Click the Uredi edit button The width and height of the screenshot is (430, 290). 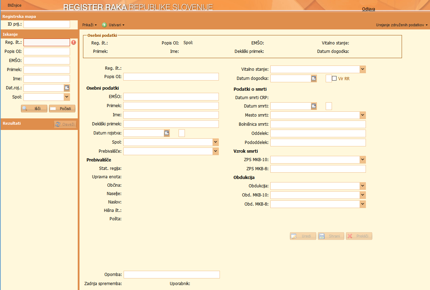coord(303,236)
